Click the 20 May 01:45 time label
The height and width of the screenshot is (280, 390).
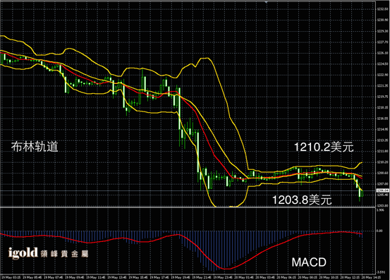pyautogui.click(x=244, y=277)
